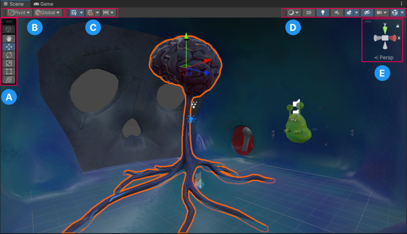Select the Hand (View) tool
The width and height of the screenshot is (407, 234).
(x=10, y=38)
